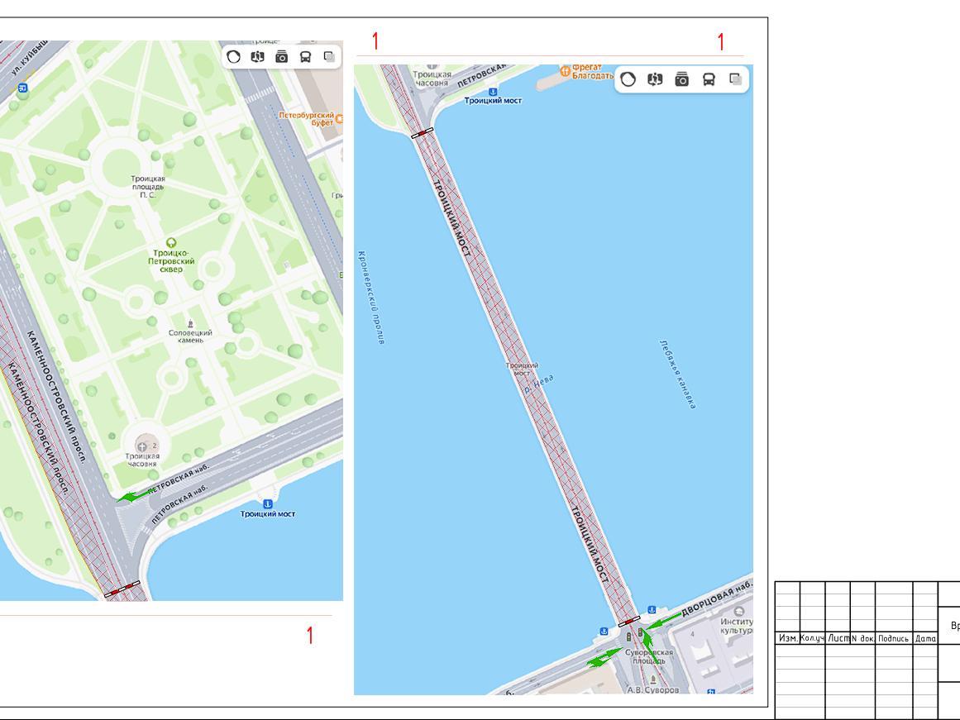960x720 pixels.
Task: Click pier anchor icon above Троицкий мост, left map
Action: [268, 504]
